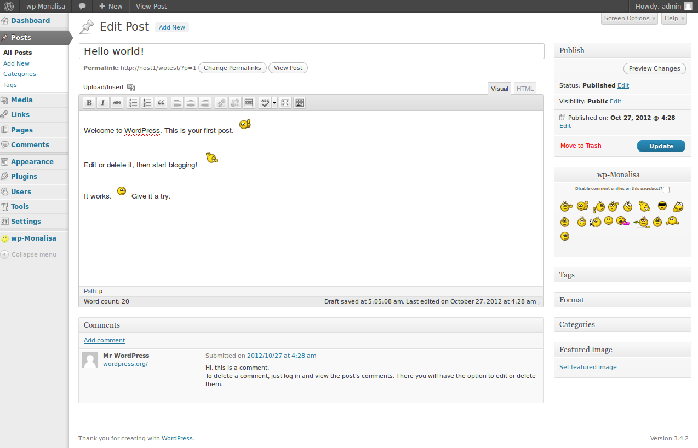Go to Categories under Posts

(x=20, y=74)
